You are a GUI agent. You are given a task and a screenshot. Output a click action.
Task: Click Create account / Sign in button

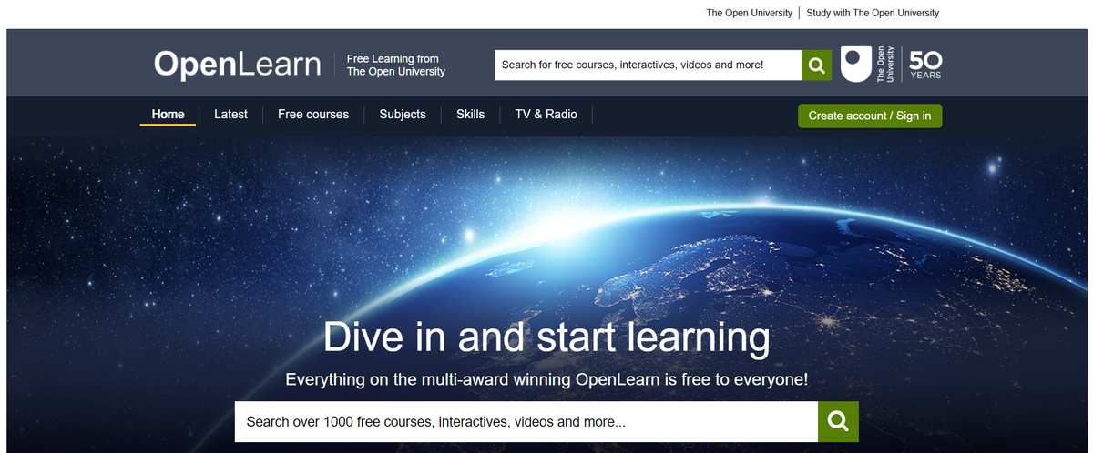pyautogui.click(x=870, y=116)
